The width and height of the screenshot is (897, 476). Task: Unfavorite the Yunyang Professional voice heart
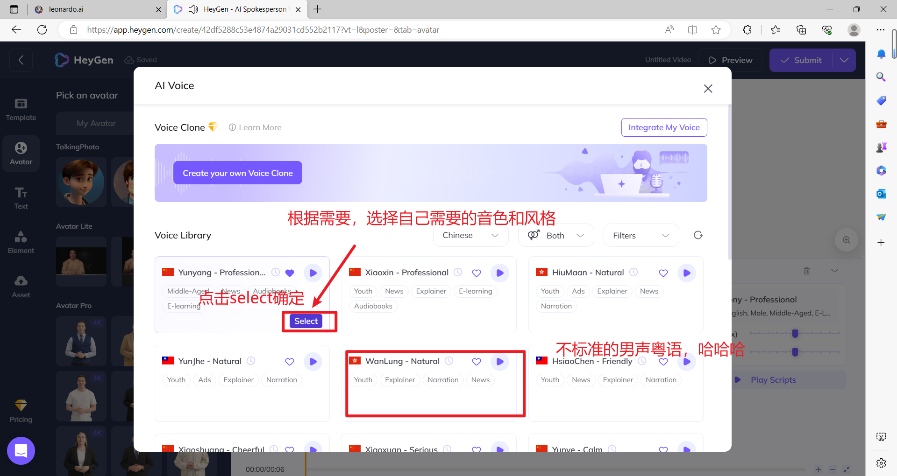[x=290, y=273]
